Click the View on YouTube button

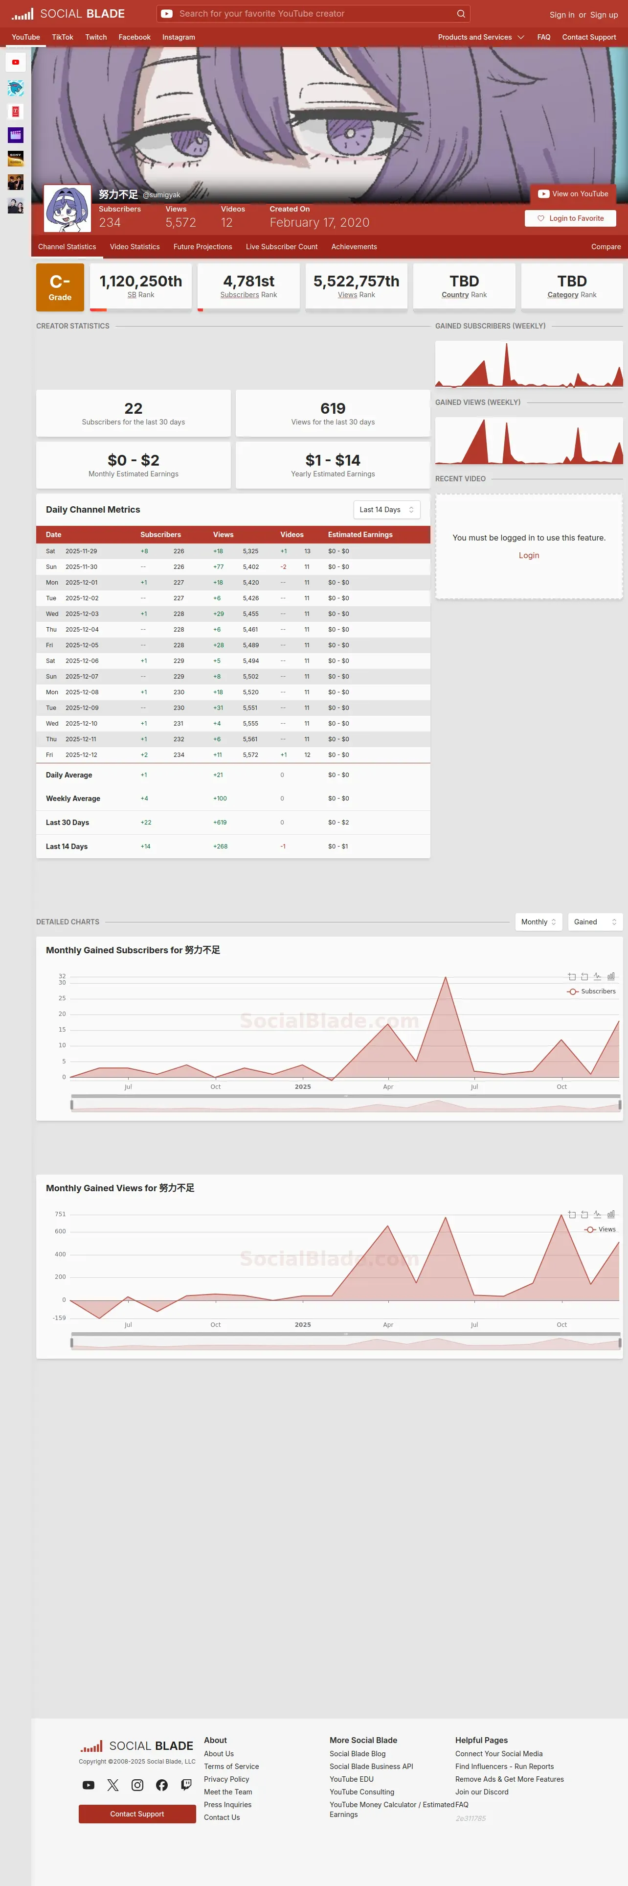573,194
